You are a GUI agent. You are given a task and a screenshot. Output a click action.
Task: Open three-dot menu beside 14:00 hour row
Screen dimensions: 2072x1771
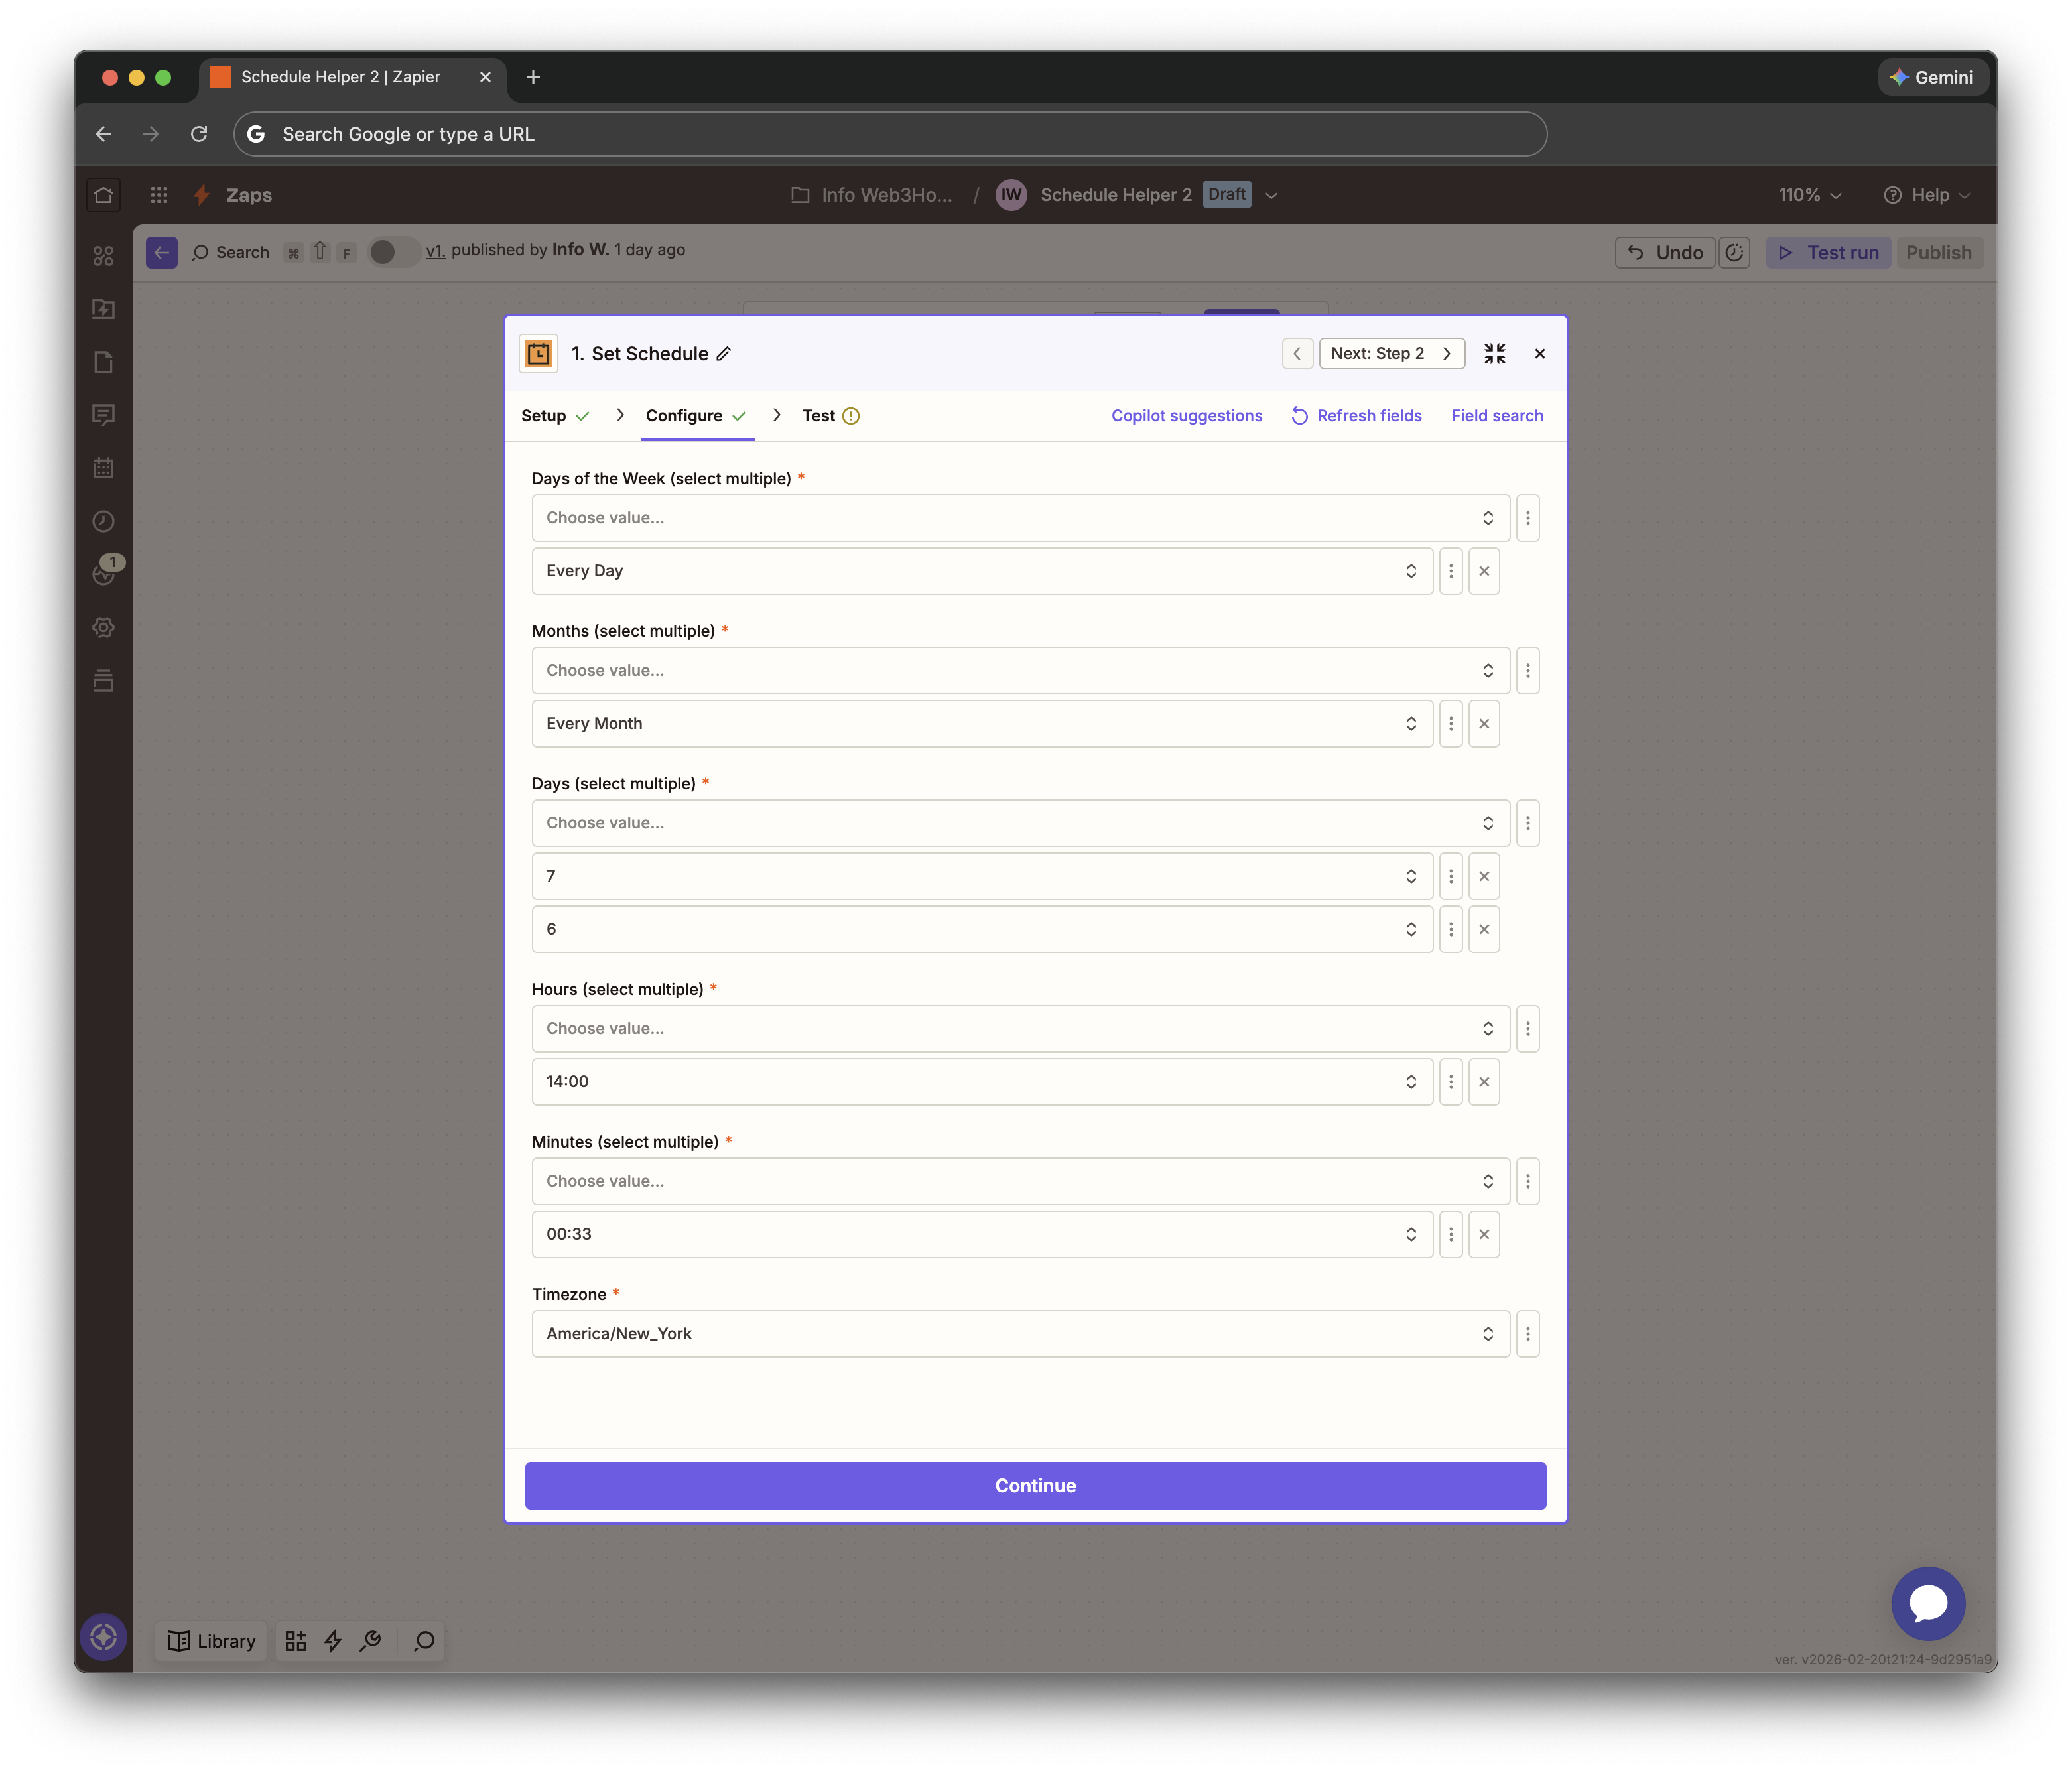pyautogui.click(x=1451, y=1082)
